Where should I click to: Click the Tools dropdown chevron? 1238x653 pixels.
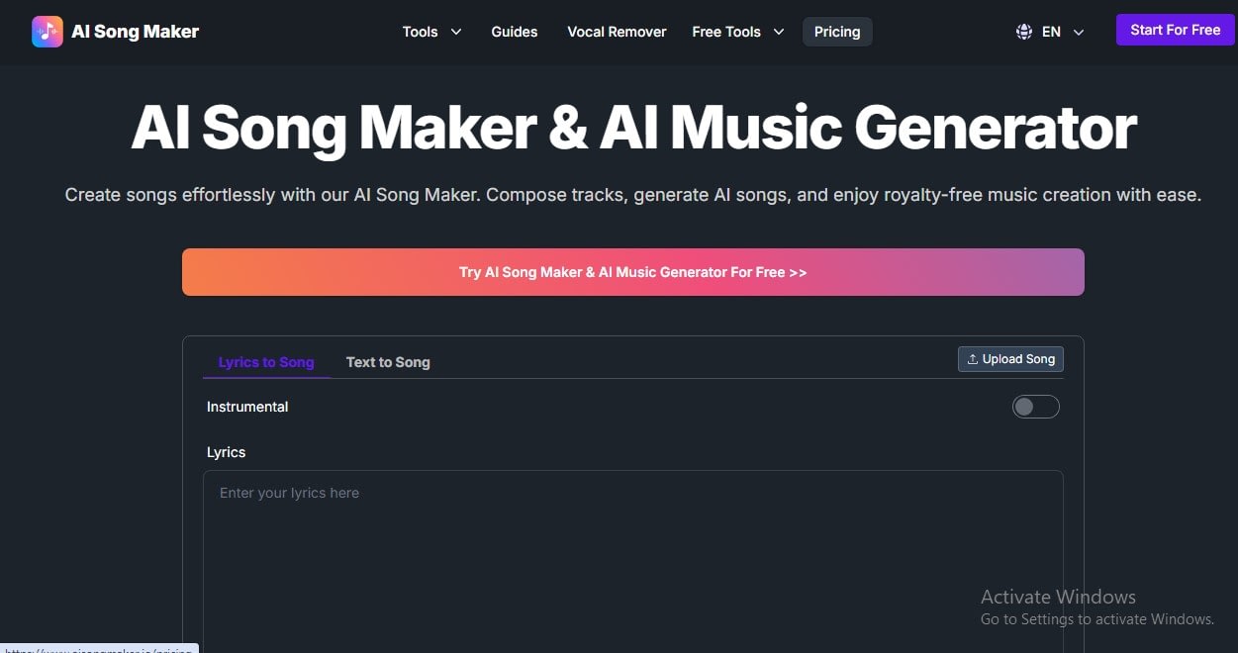click(456, 32)
